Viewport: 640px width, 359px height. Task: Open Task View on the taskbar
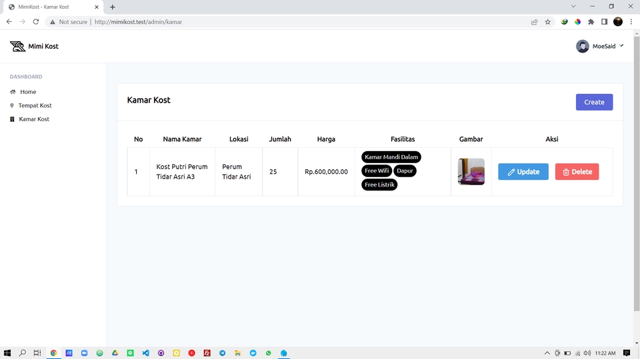click(x=37, y=353)
